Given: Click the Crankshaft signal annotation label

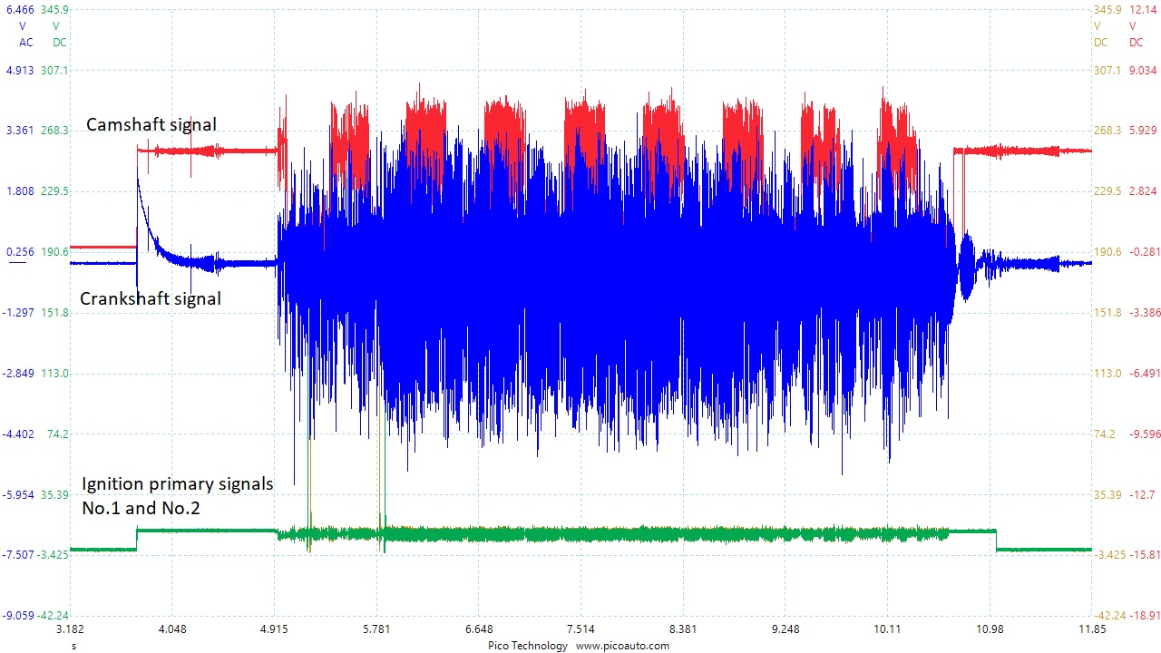Looking at the screenshot, I should click(151, 298).
